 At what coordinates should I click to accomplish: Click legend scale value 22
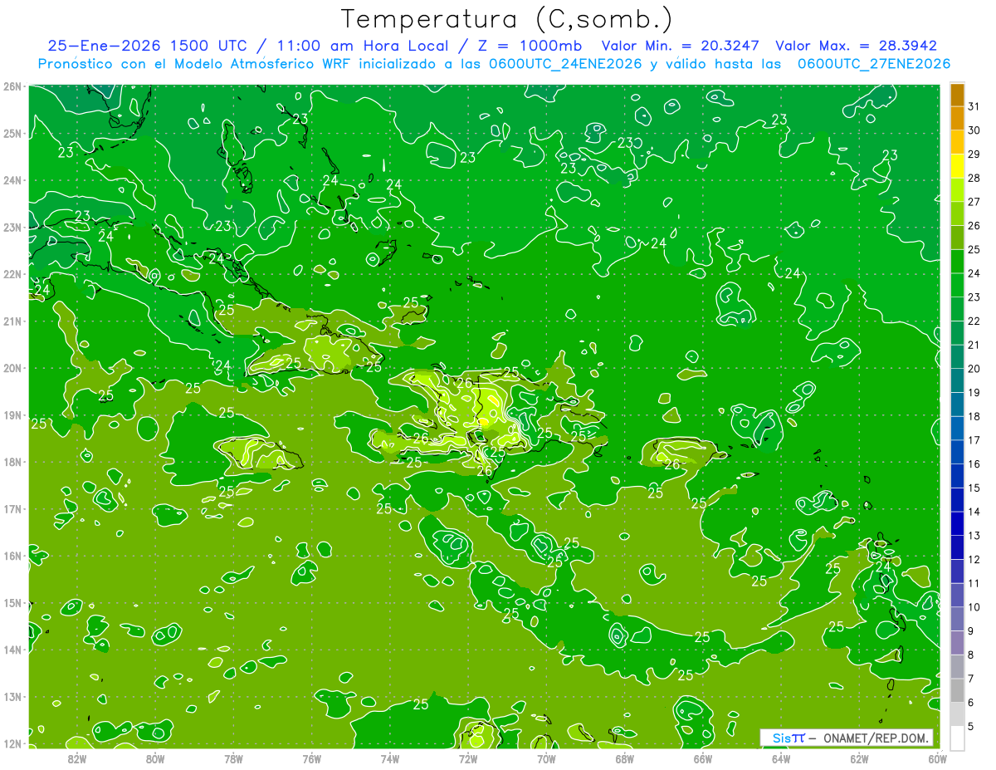point(974,321)
